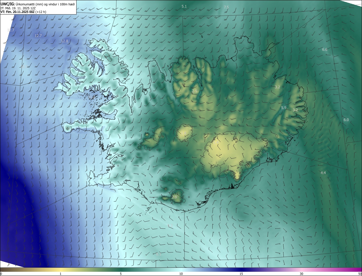Click the 'IT: Mið. 19. 11. 2025 12Z' line

[18, 8]
